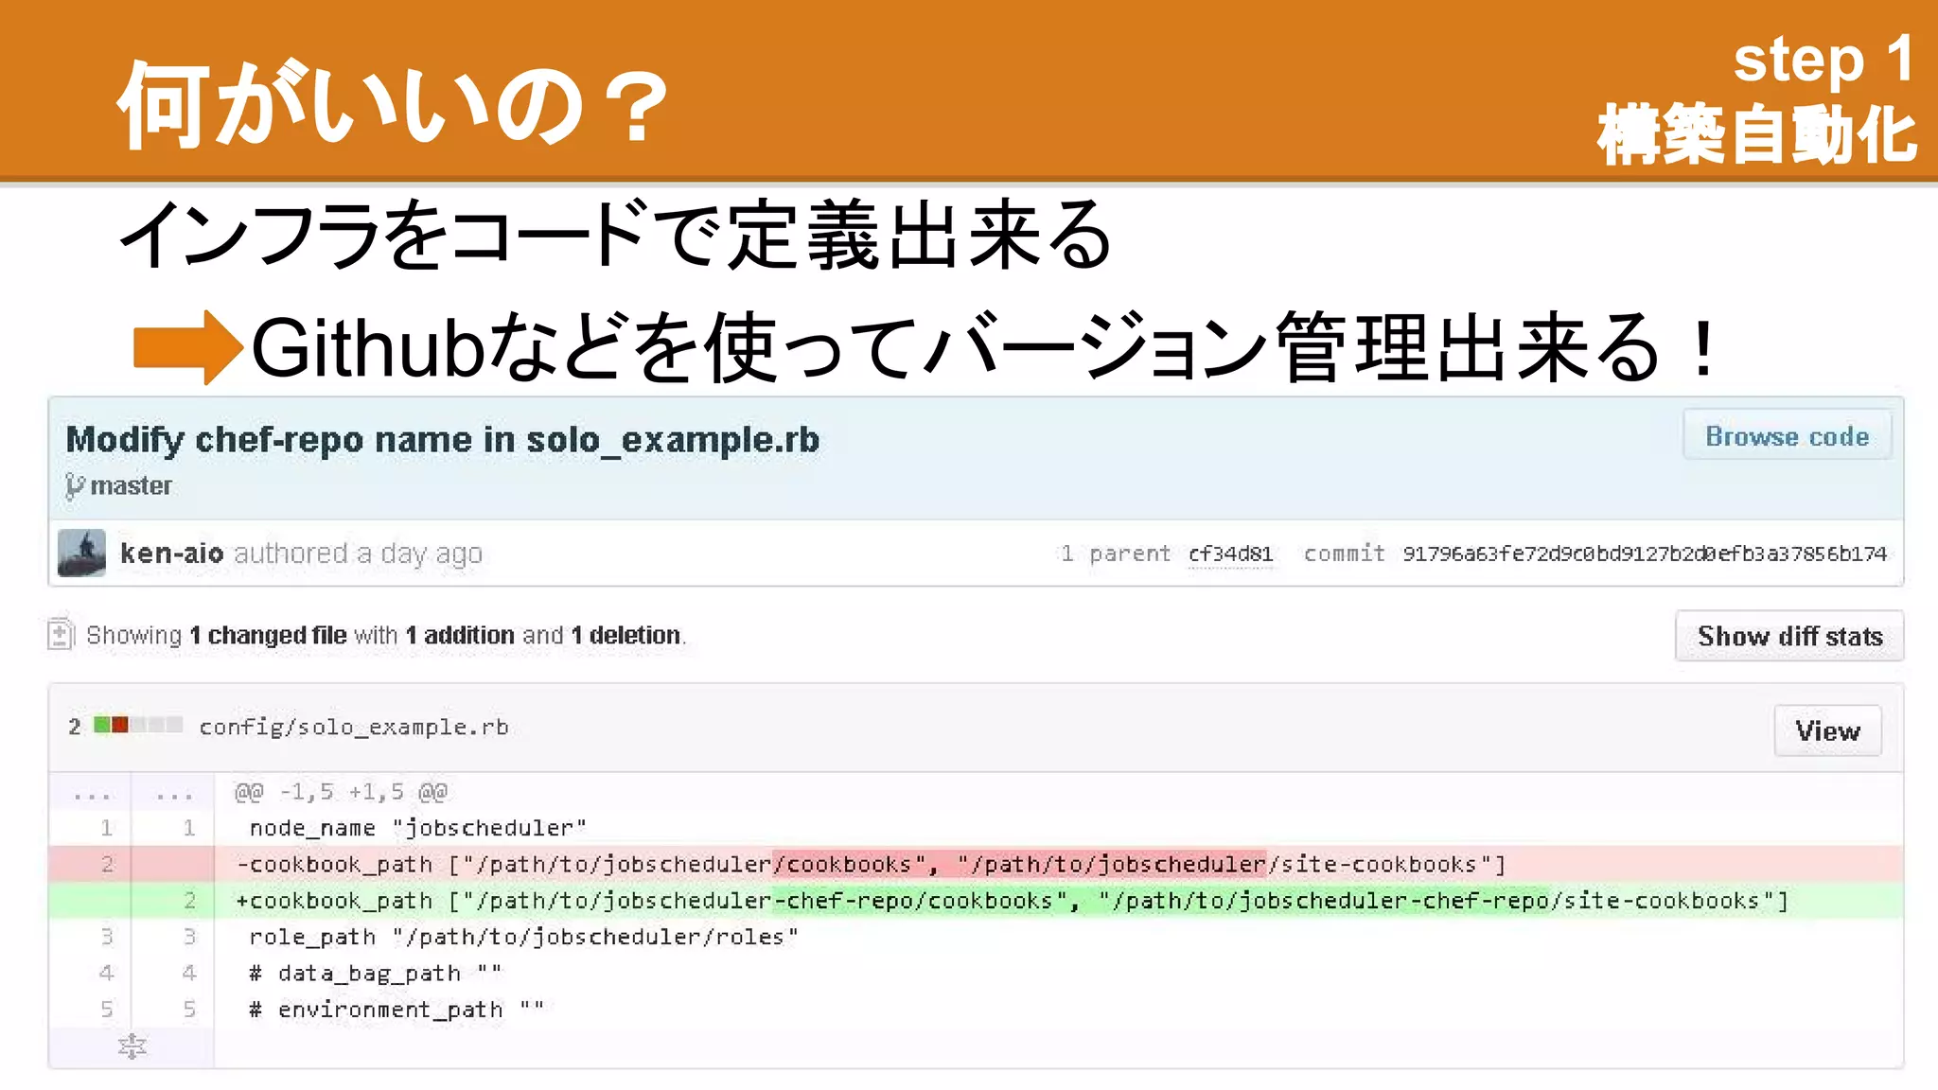Click '1 changed file' text
The height and width of the screenshot is (1090, 1938).
268,635
